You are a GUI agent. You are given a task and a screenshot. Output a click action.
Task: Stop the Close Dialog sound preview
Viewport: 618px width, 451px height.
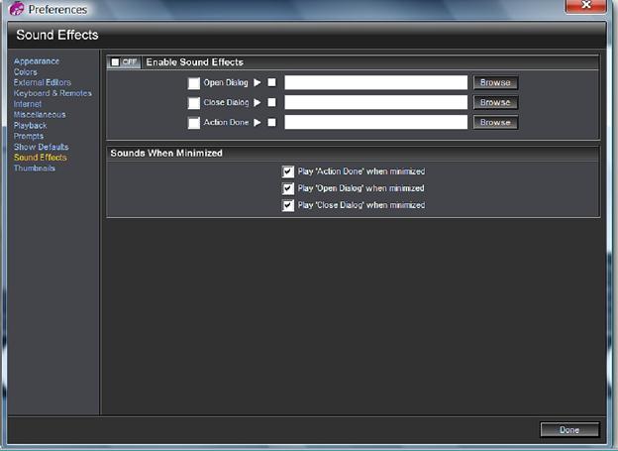(x=271, y=102)
